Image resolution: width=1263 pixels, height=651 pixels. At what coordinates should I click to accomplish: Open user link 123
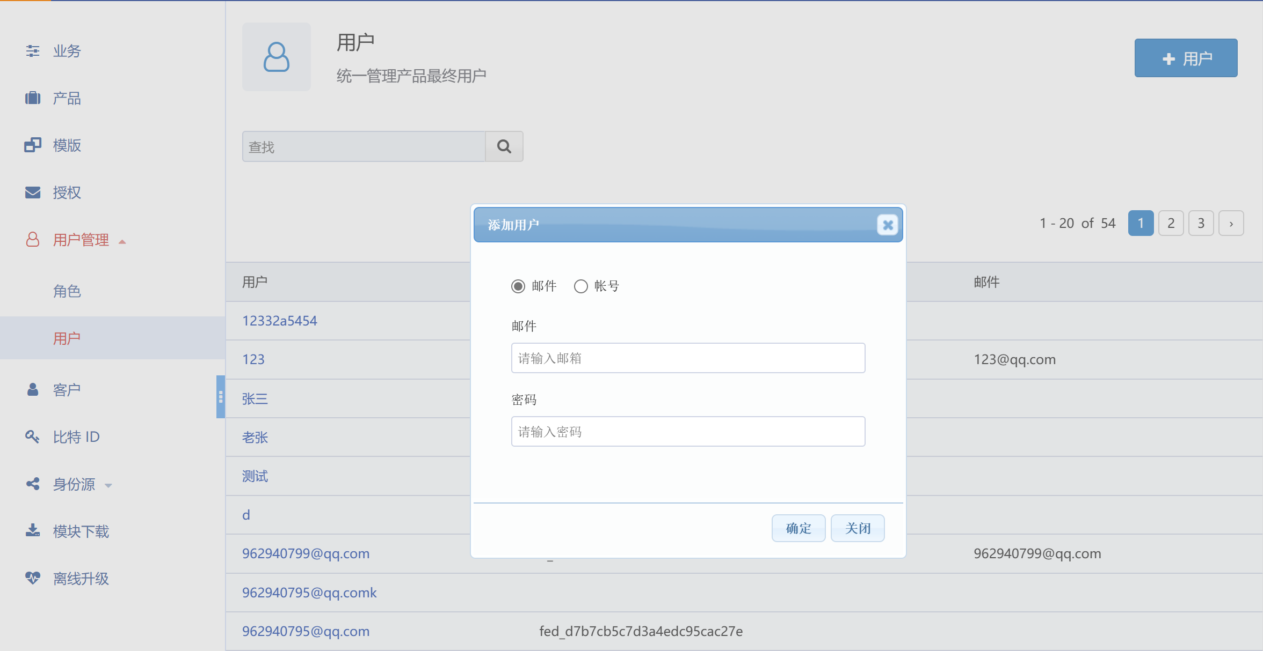coord(253,359)
